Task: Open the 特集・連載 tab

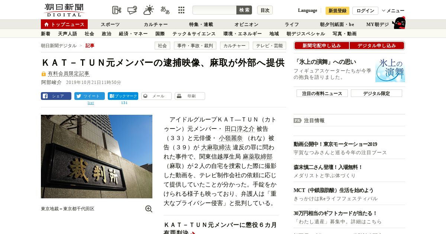Action: click(201, 25)
